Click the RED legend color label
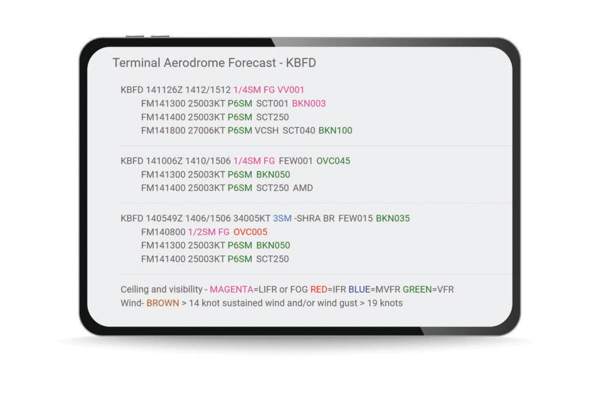597x398 pixels. pos(319,290)
